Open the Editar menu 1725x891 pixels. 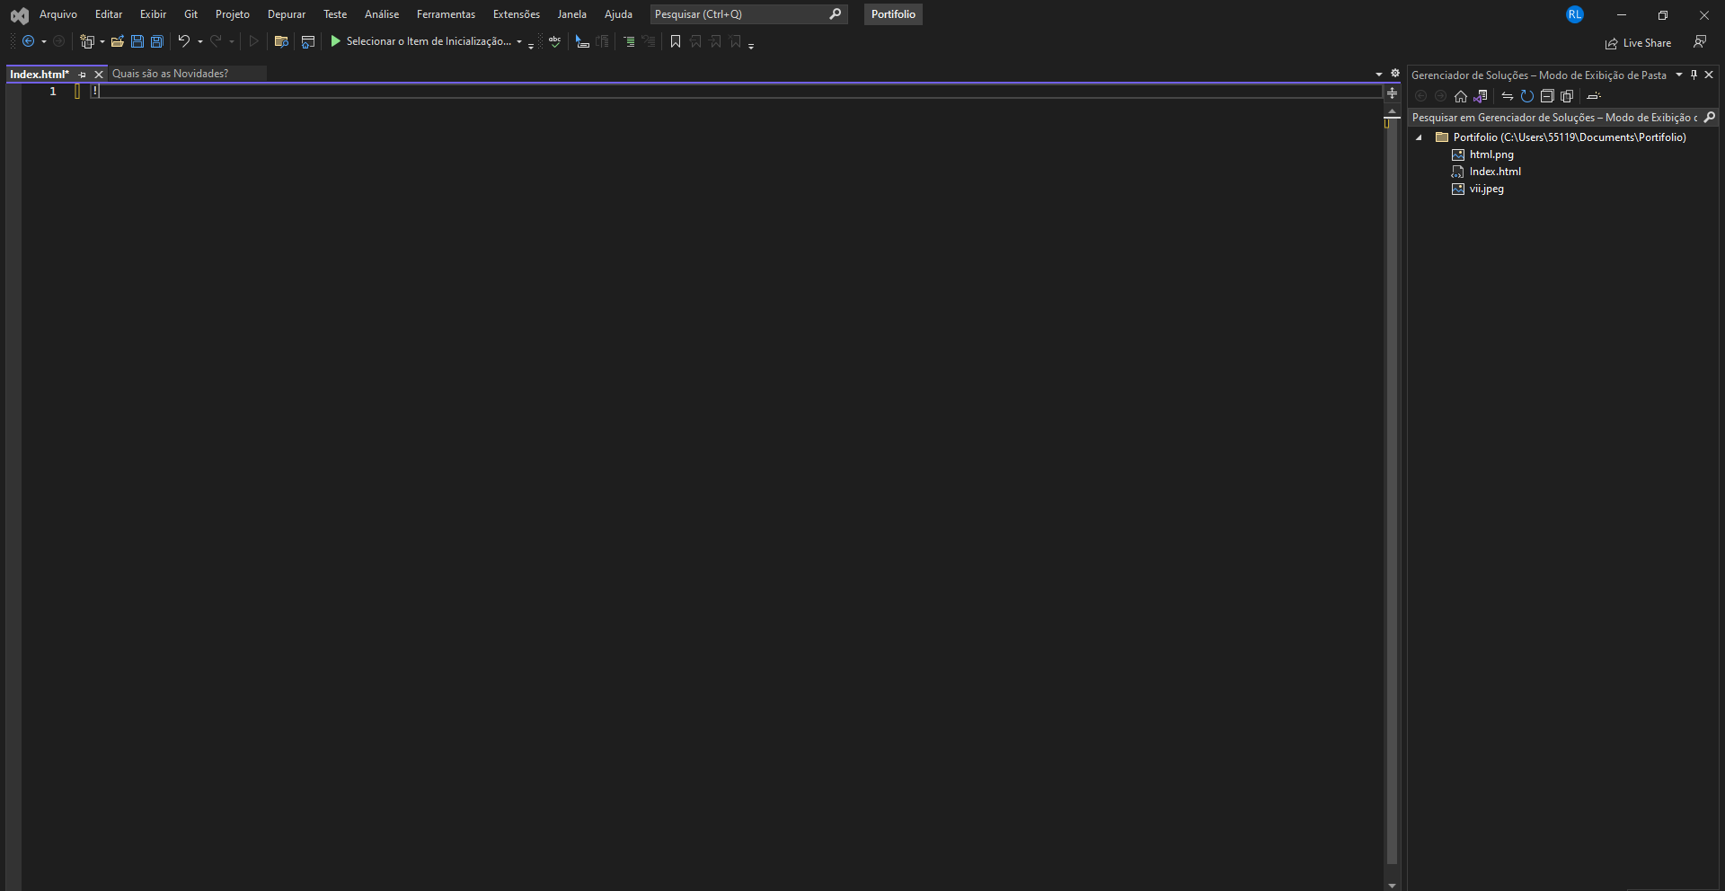[x=109, y=14]
